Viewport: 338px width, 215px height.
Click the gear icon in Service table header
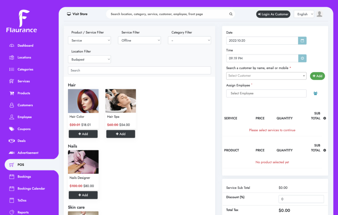(324, 118)
